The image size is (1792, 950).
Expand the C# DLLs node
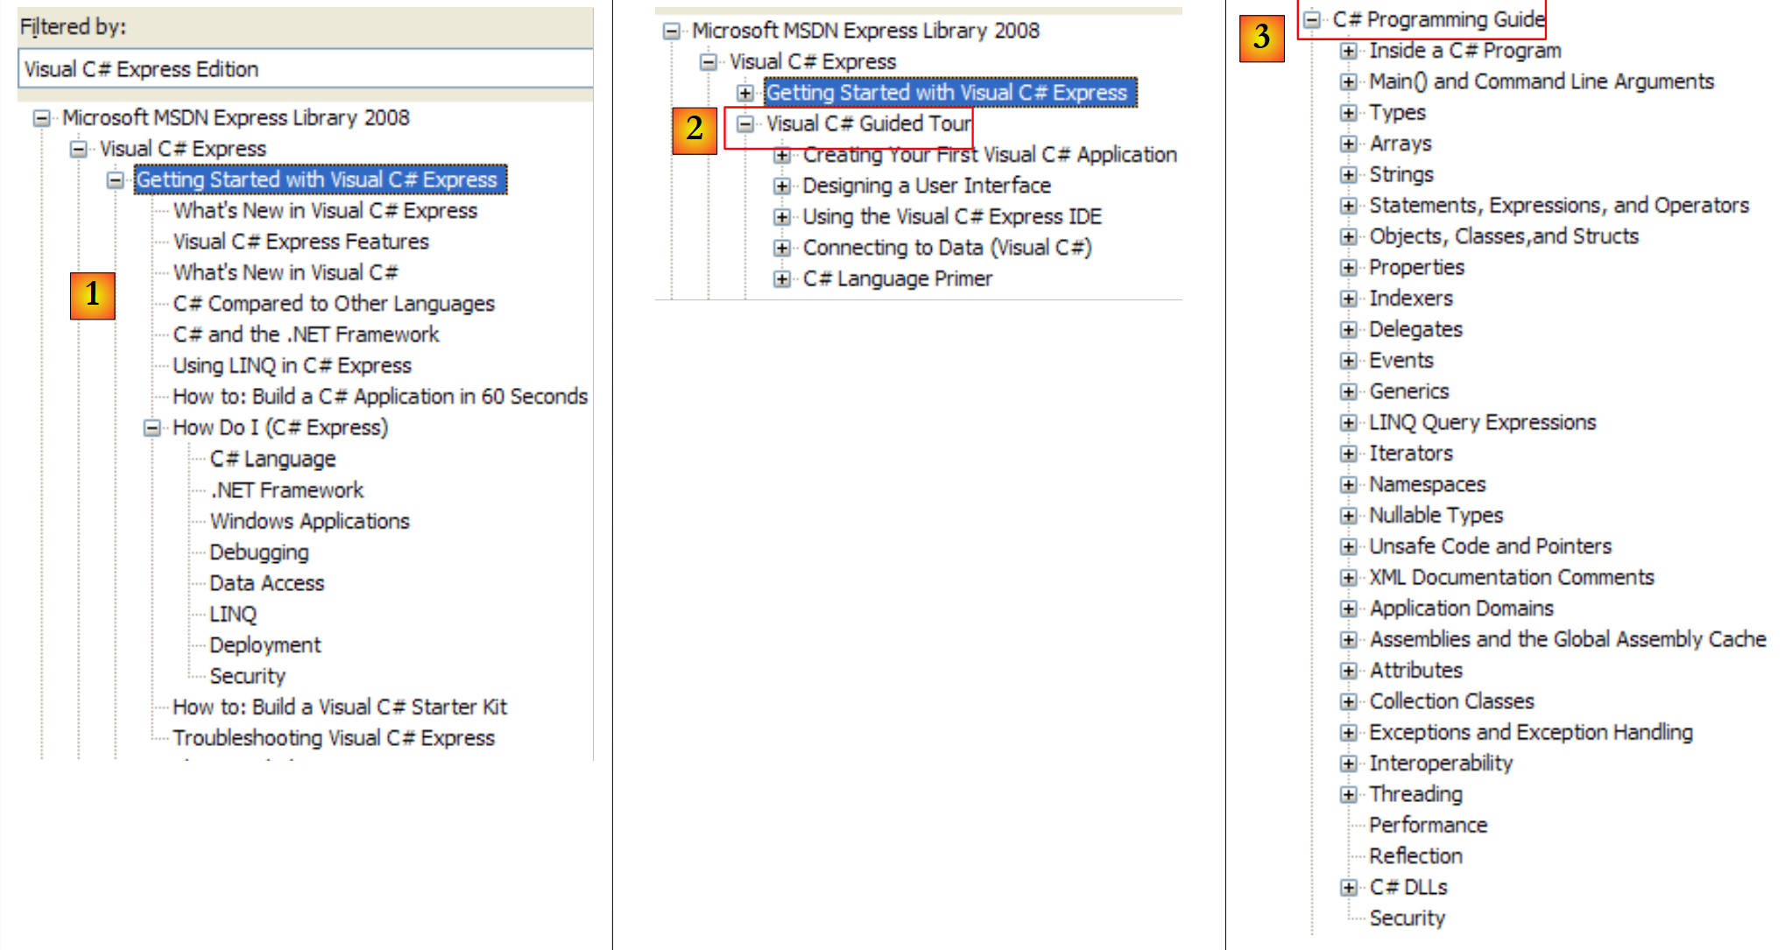[x=1348, y=888]
